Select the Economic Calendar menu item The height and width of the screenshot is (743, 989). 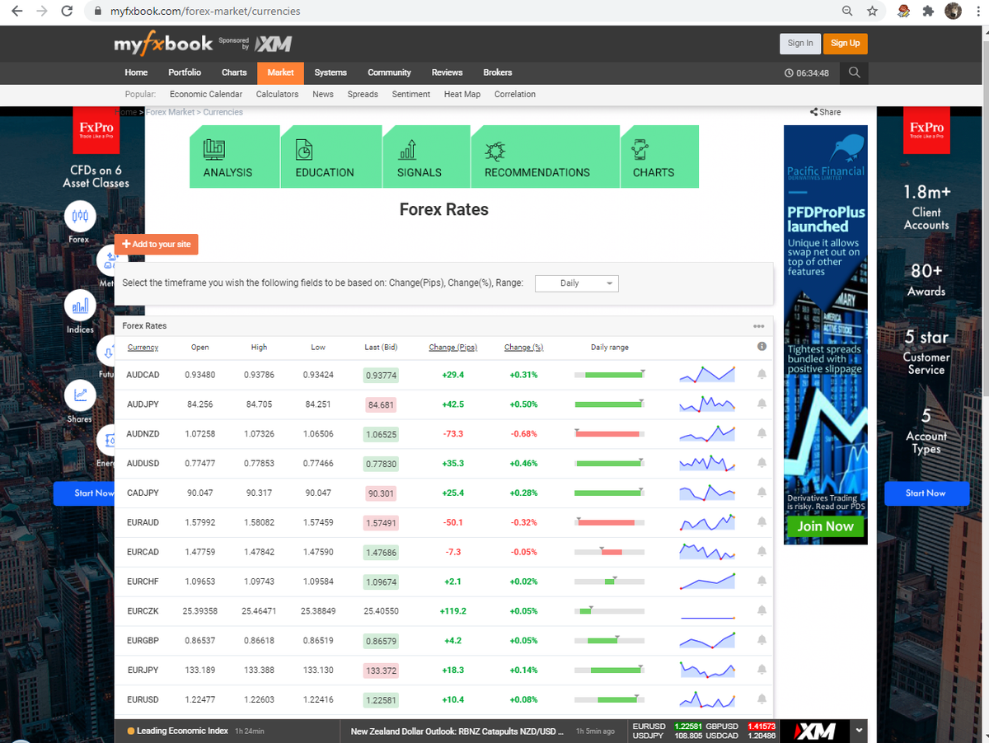pyautogui.click(x=205, y=94)
